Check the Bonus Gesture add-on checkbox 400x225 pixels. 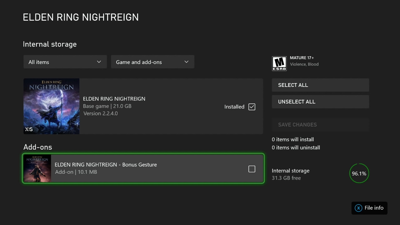252,169
